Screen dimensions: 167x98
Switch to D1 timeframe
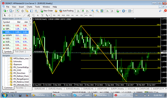click(81, 15)
